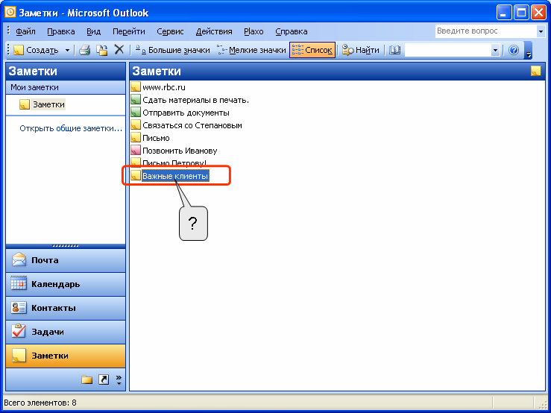The image size is (551, 413).
Task: Click the Введите вопрос help box
Action: click(485, 31)
